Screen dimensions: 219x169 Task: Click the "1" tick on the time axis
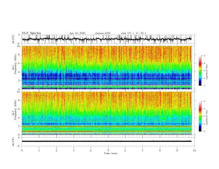coord(39,150)
